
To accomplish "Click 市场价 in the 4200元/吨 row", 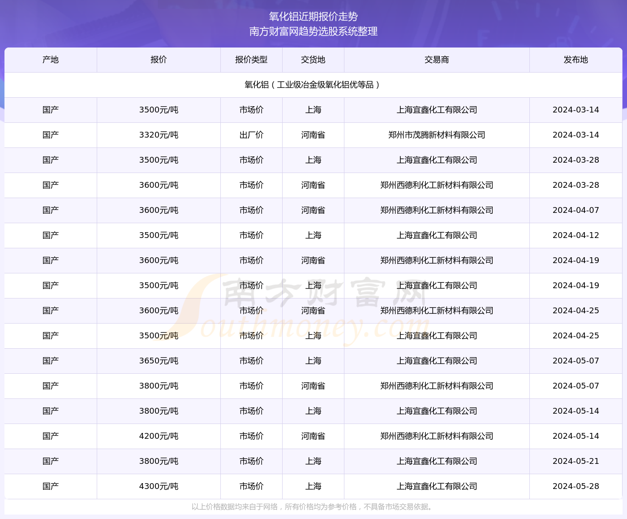I will click(x=251, y=436).
